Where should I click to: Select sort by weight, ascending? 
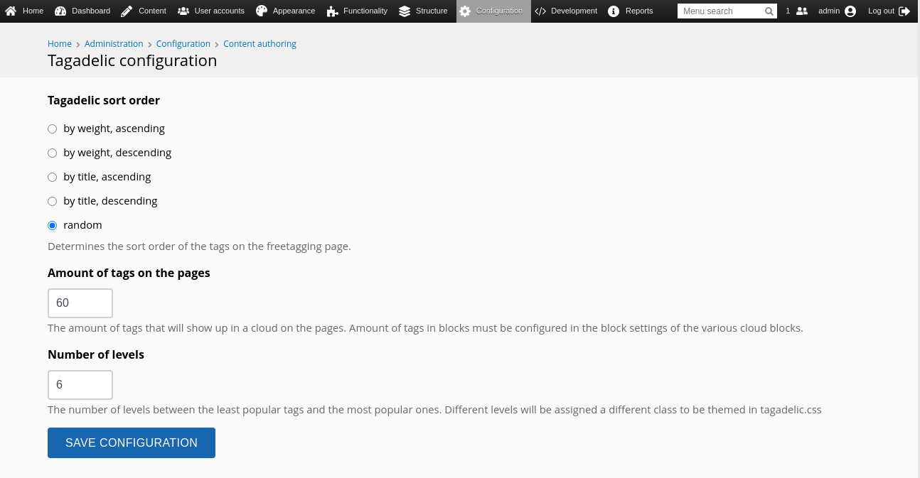point(52,129)
